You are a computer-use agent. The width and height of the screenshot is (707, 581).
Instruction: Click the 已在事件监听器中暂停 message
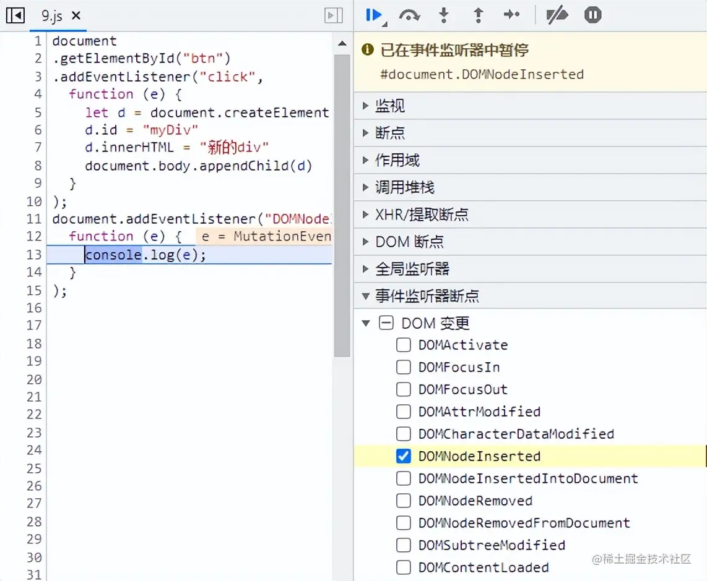(x=454, y=49)
